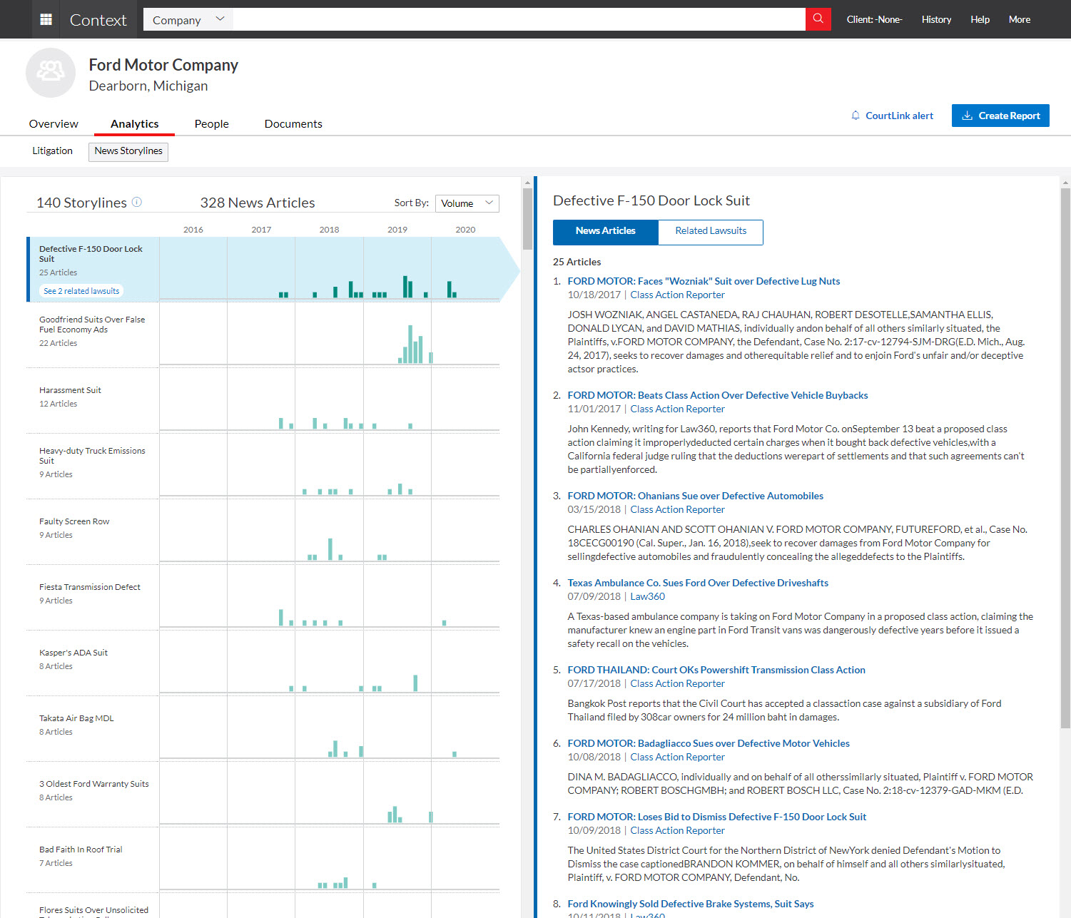Toggle to Related Lawsuits view

click(711, 232)
